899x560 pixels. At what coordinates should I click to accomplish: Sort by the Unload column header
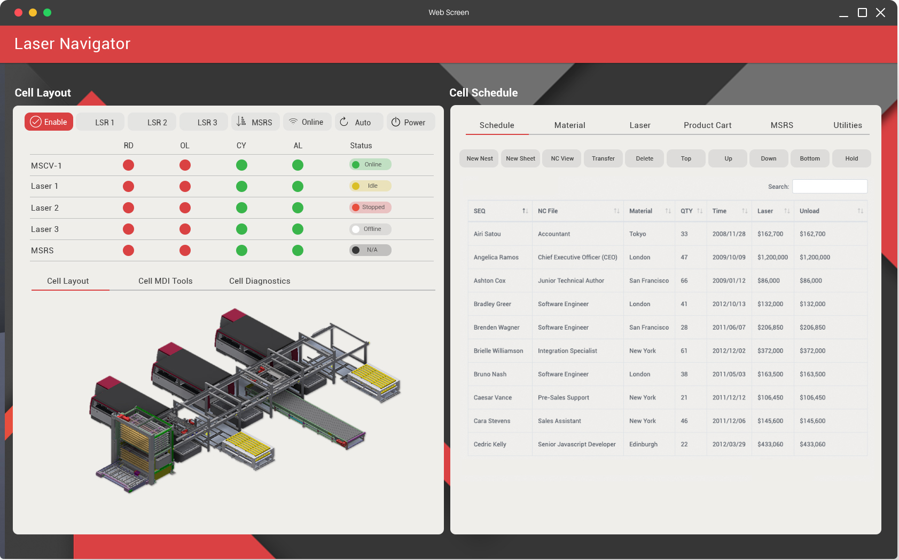[x=831, y=211]
